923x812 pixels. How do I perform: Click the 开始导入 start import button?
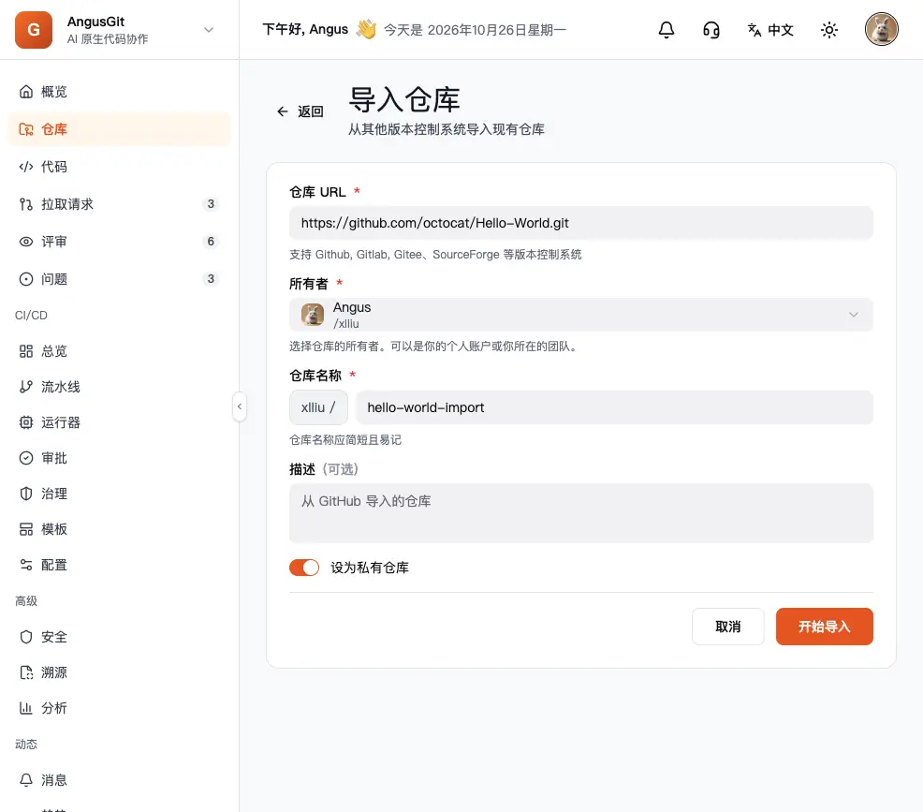click(824, 627)
